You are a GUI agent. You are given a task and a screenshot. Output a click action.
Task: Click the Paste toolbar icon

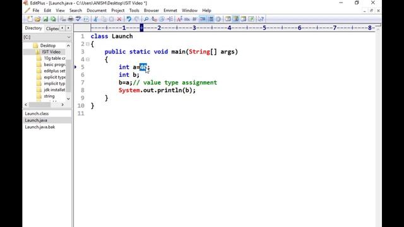111,19
